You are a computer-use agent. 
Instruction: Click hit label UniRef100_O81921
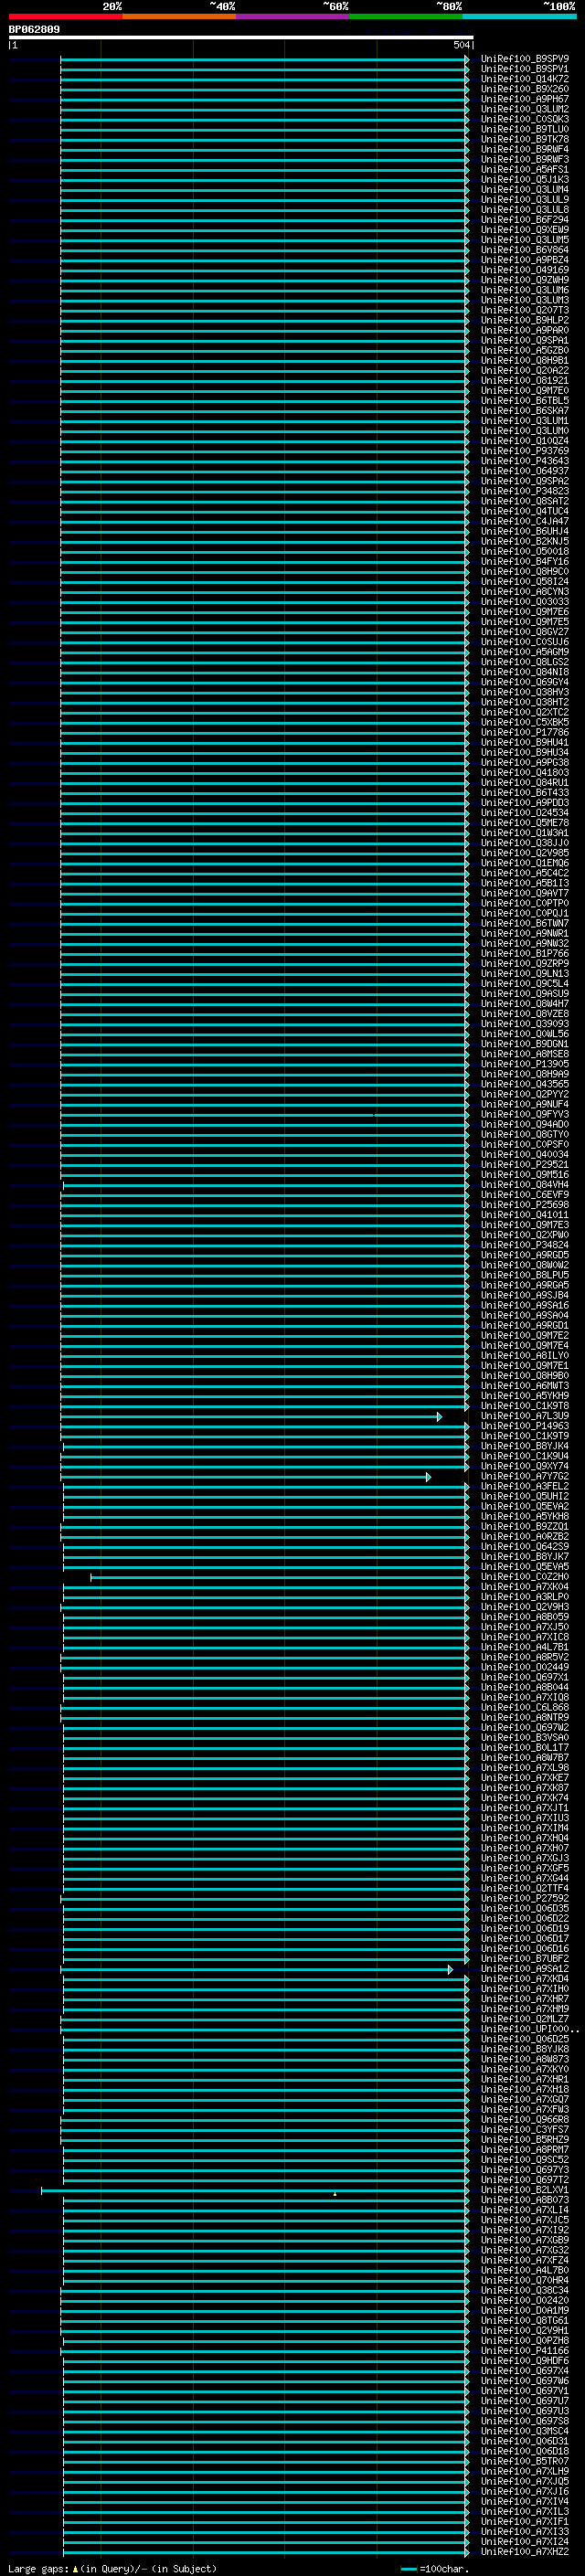click(525, 381)
